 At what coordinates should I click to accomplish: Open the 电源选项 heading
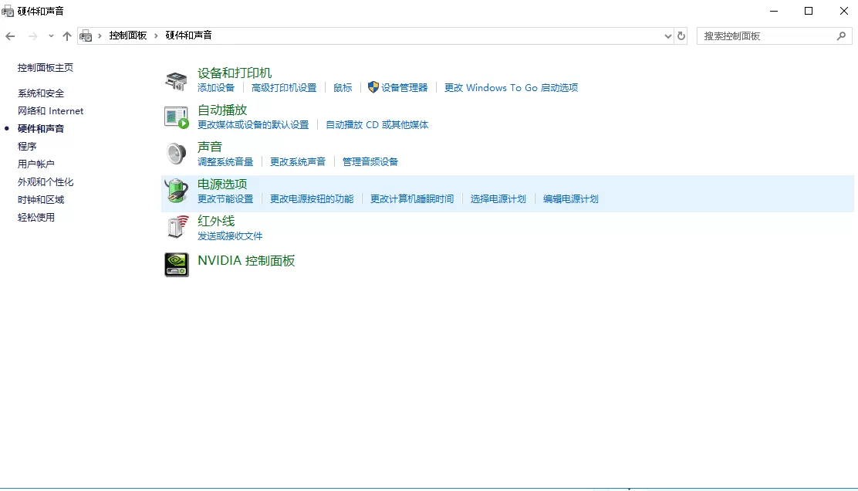tap(222, 185)
